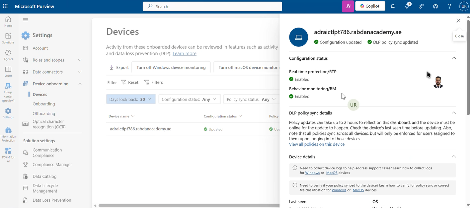Open the Agents section from the sidebar

pos(8,54)
